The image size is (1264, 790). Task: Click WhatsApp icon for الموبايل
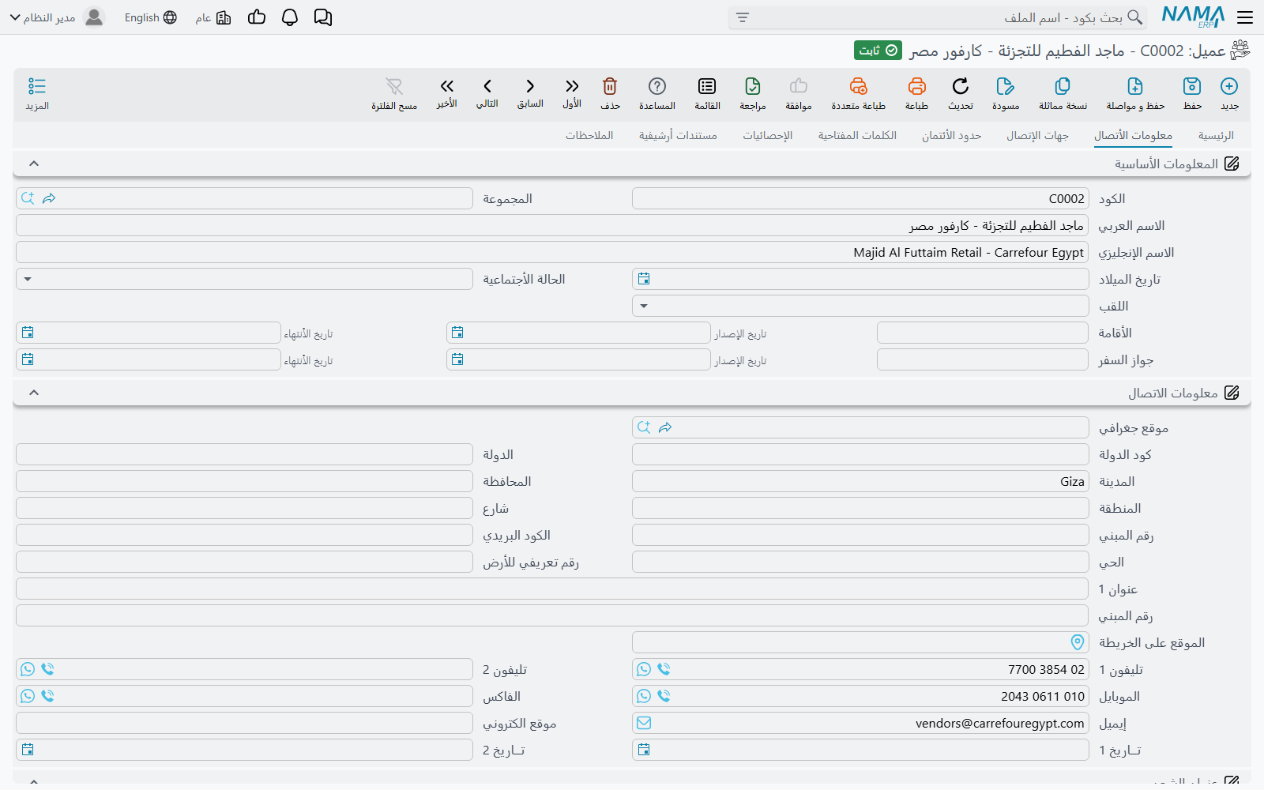click(x=644, y=696)
